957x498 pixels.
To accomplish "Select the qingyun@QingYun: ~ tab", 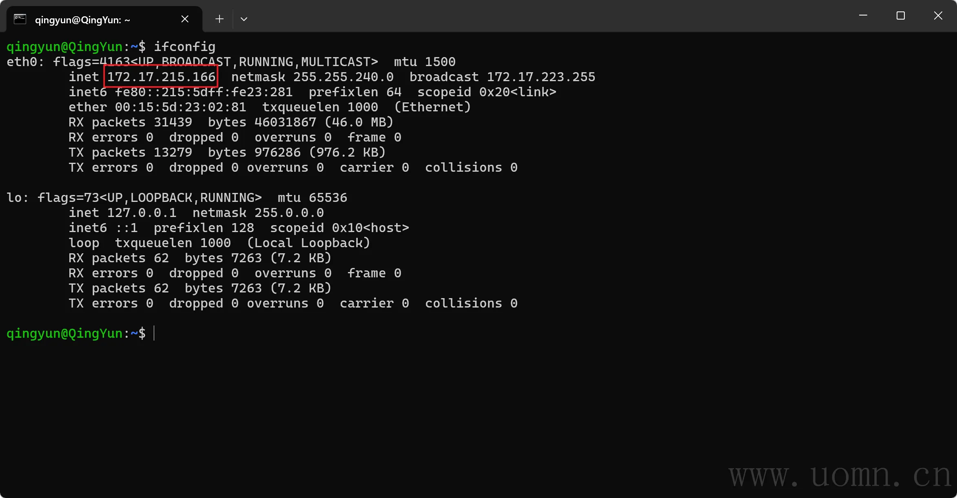I will tap(82, 20).
